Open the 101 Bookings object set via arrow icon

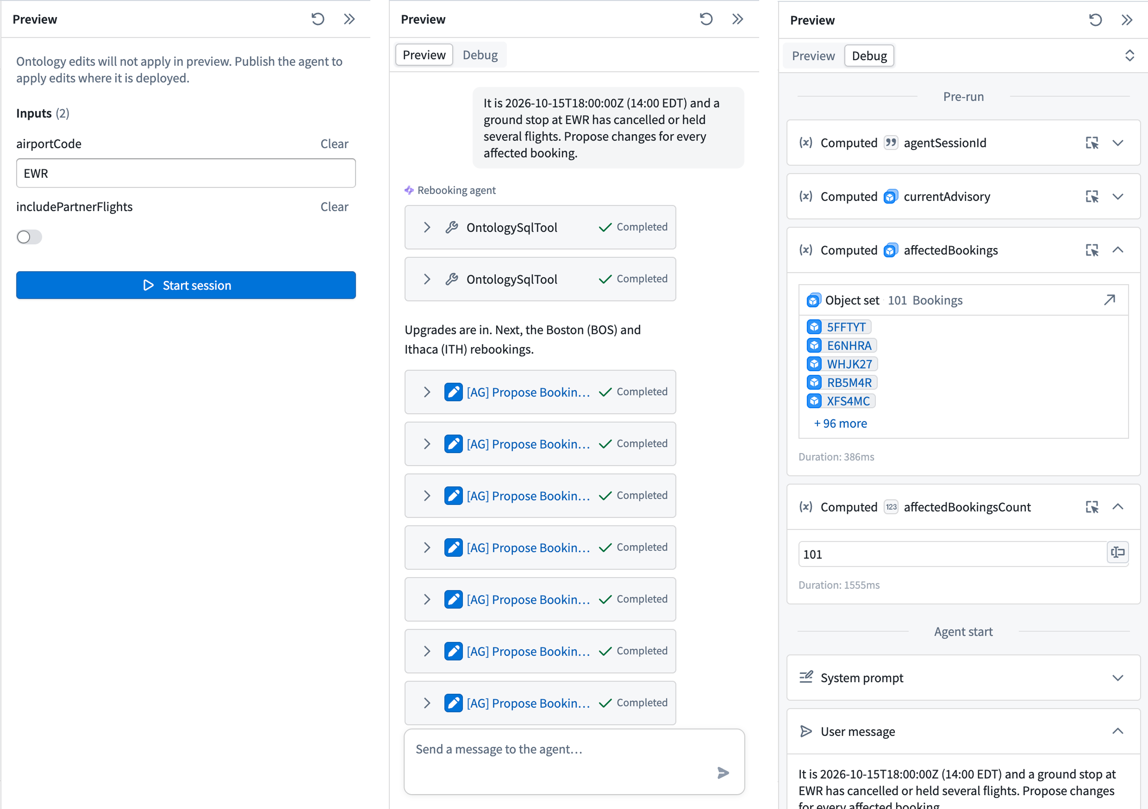pos(1110,300)
